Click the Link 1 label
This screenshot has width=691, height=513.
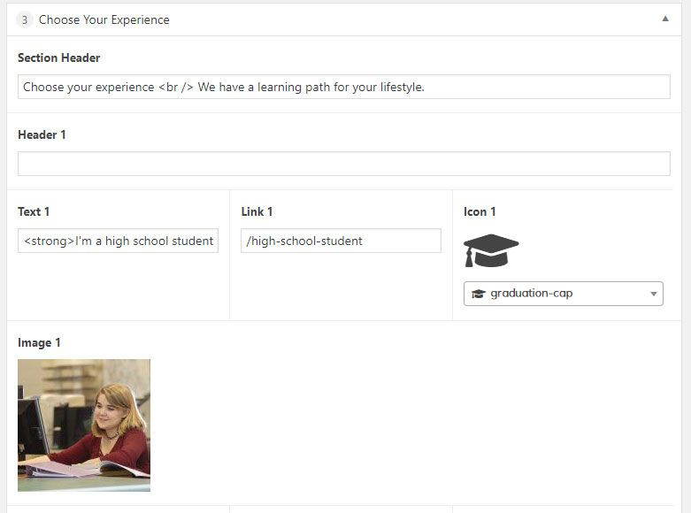tap(257, 211)
